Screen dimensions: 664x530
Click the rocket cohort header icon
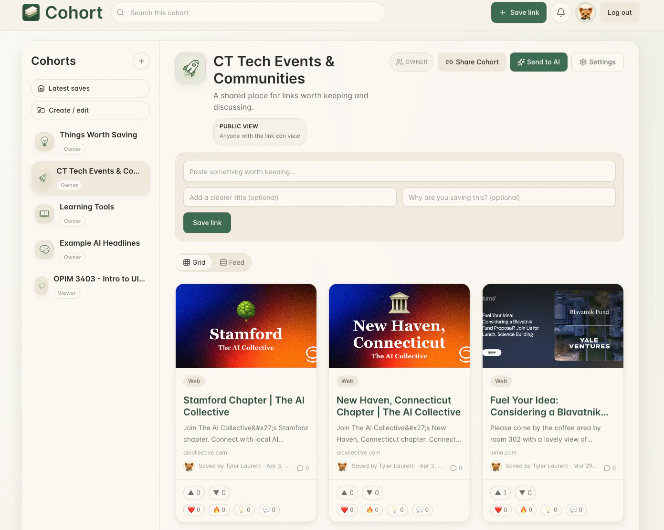[x=190, y=68]
